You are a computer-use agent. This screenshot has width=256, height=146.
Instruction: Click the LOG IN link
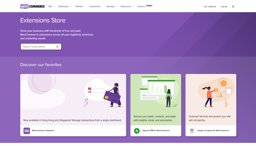tap(224, 7)
